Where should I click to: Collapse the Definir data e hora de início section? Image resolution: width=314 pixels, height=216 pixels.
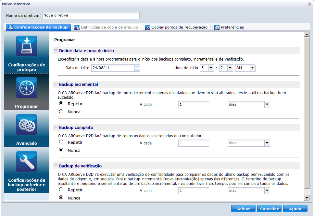[x=56, y=50]
